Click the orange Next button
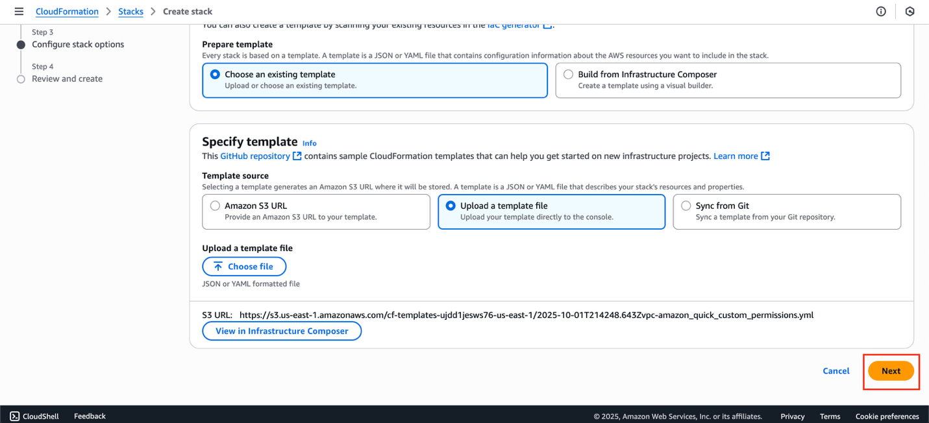This screenshot has width=929, height=423. [x=891, y=371]
